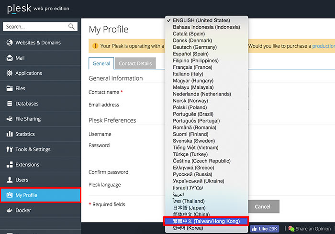Click the search magnifier icon
The height and width of the screenshot is (234, 335).
[71, 26]
